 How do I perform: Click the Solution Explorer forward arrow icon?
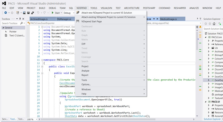(210, 24)
